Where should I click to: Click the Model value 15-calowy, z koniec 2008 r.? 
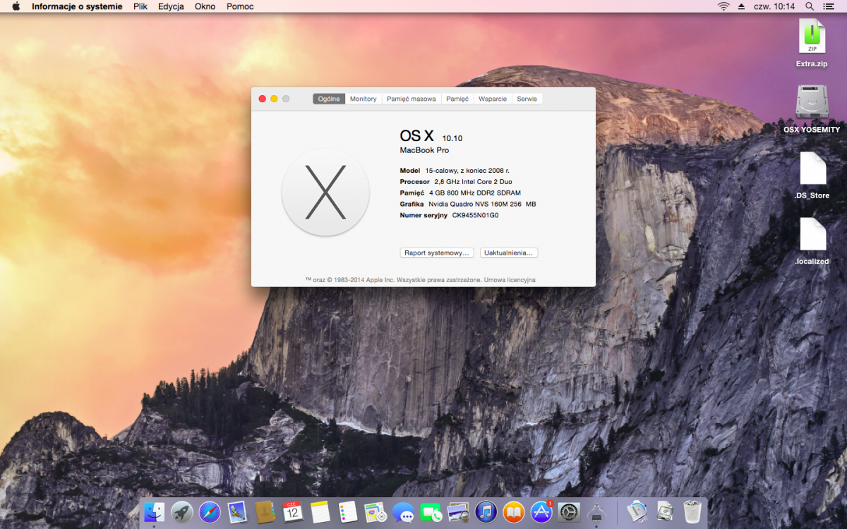[x=467, y=171]
